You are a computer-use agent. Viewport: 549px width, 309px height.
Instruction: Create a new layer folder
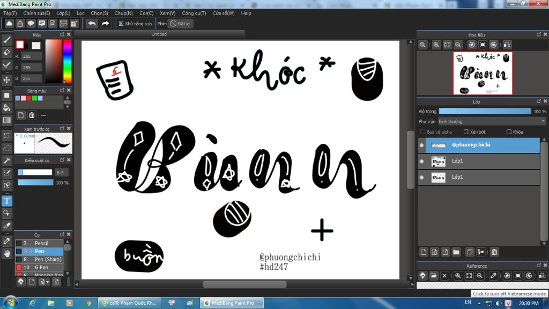(456, 252)
